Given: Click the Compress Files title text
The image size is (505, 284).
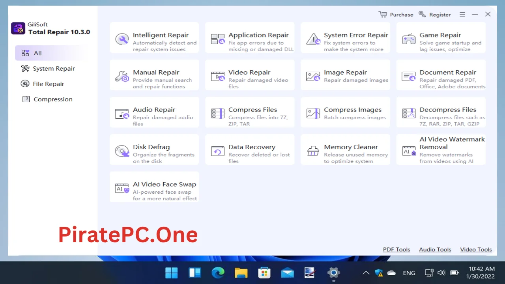Looking at the screenshot, I should [x=252, y=110].
